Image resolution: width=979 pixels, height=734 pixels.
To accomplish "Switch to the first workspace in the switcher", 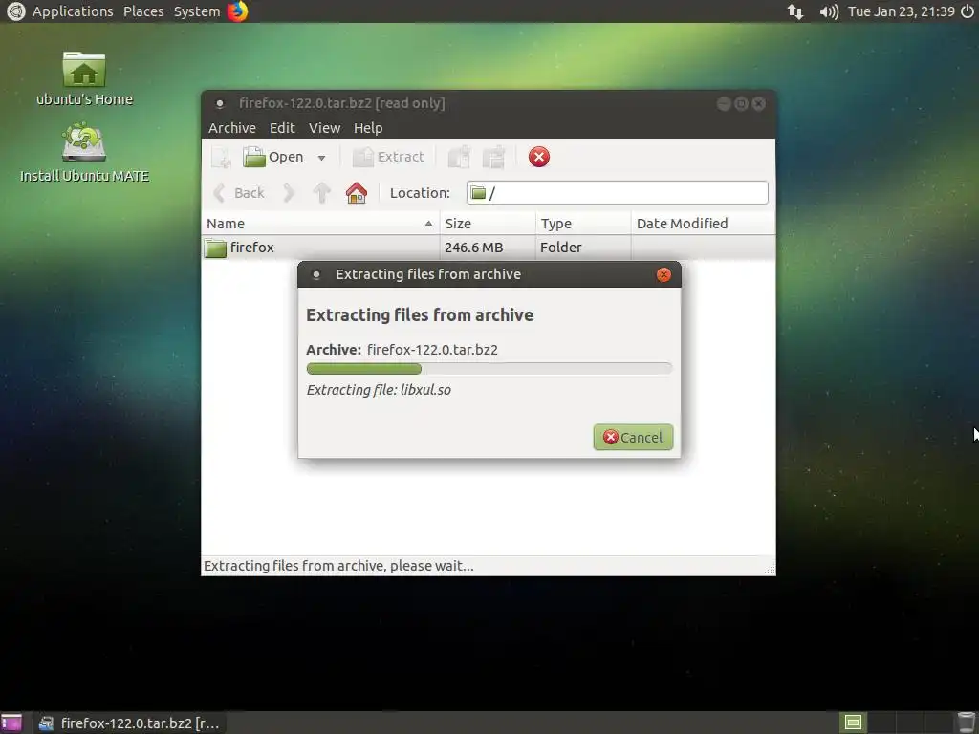I will click(853, 723).
